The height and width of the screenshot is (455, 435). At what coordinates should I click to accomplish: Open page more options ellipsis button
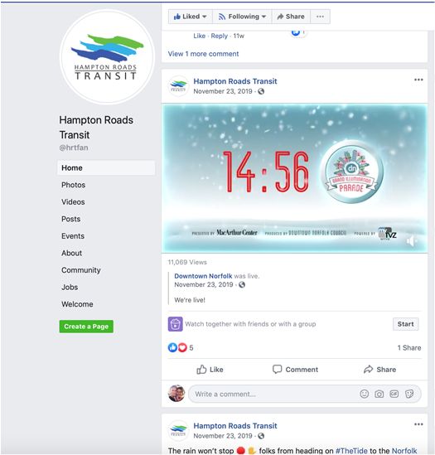click(320, 17)
